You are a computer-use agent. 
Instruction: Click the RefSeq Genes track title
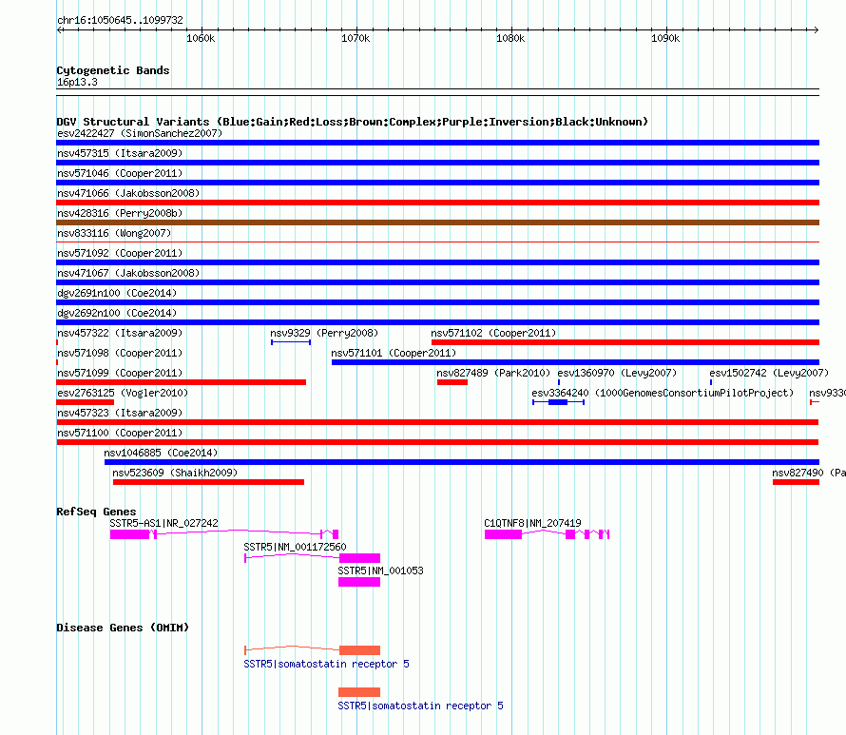click(97, 512)
